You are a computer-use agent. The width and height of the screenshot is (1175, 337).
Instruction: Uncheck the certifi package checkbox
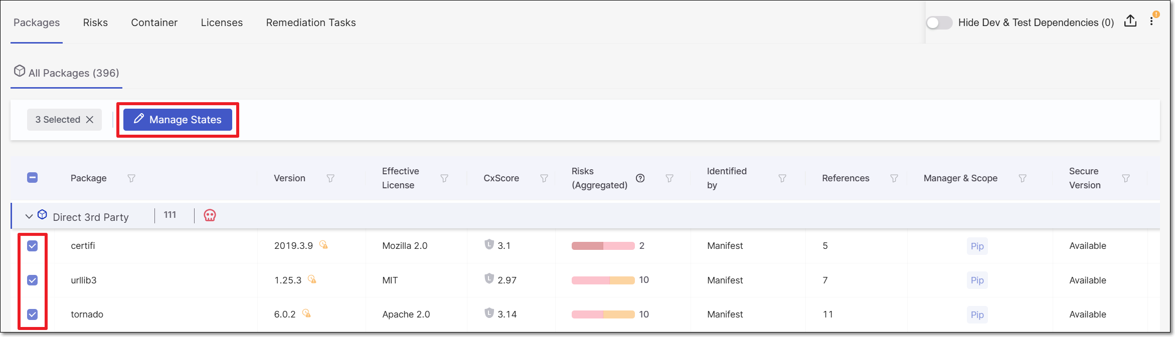tap(33, 246)
